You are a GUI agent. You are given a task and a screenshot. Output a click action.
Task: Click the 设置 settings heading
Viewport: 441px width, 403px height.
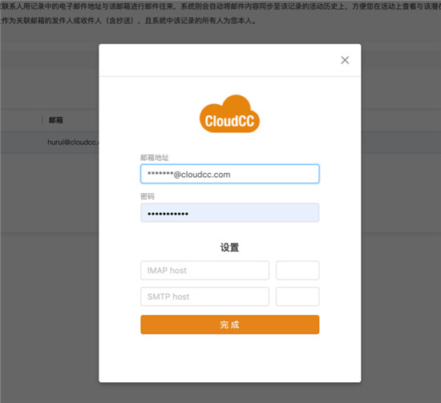(x=229, y=248)
